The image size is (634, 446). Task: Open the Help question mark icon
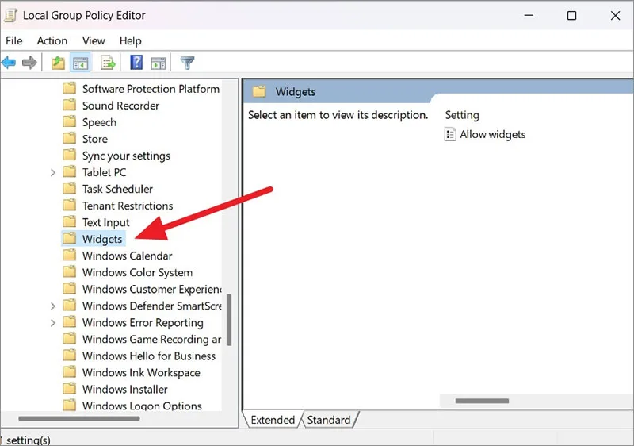point(136,63)
